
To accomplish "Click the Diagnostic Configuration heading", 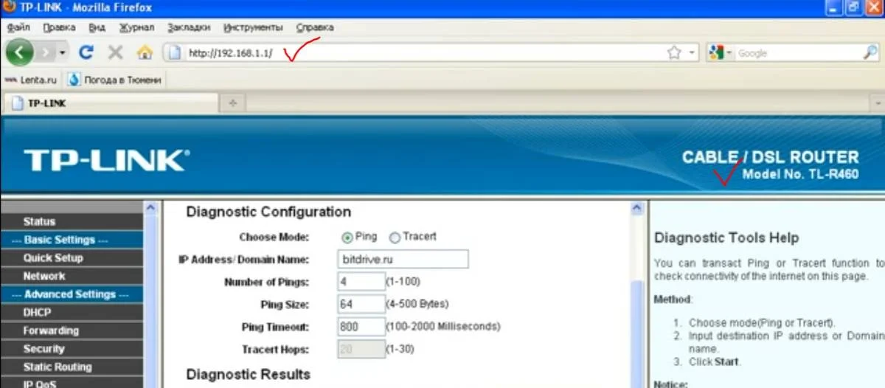I will [268, 212].
